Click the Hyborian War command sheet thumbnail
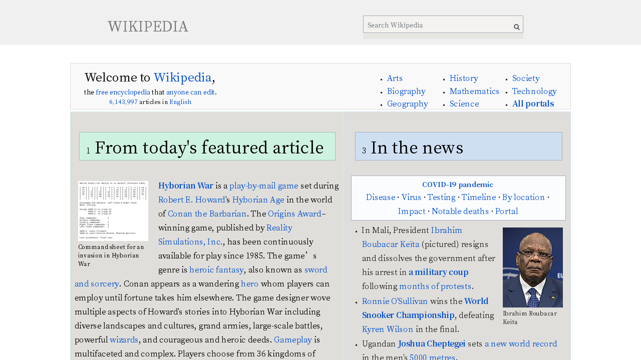 (x=113, y=211)
